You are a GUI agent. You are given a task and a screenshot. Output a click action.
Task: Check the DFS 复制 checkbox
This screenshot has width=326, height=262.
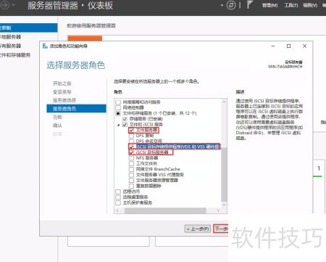click(x=131, y=136)
